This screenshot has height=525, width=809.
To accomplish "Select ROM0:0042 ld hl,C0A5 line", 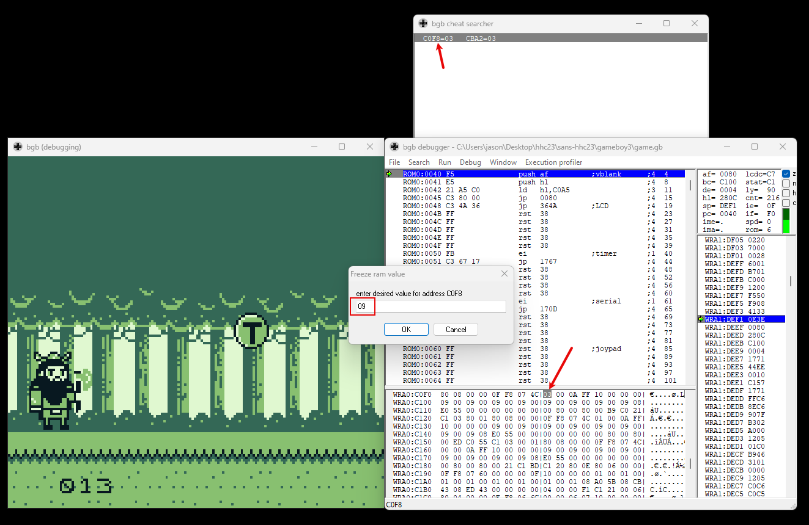I will coord(536,190).
